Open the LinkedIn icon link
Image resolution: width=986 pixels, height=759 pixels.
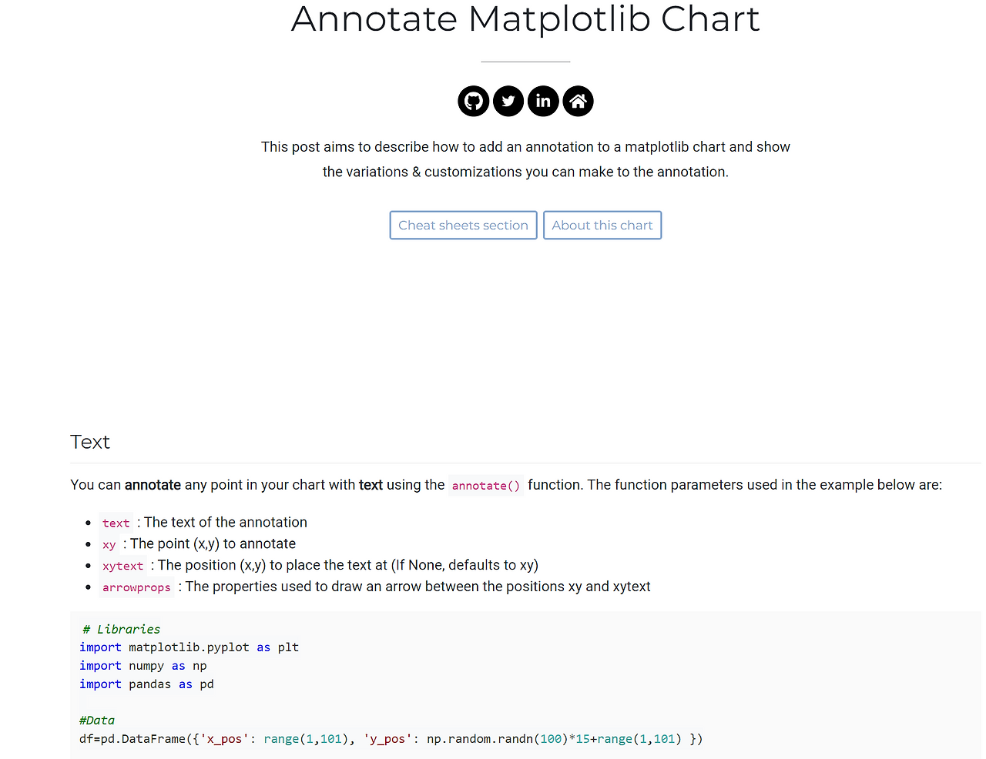(543, 101)
